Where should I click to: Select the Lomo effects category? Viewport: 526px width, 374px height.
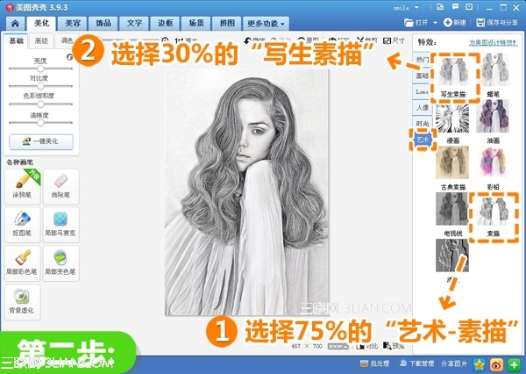point(422,91)
